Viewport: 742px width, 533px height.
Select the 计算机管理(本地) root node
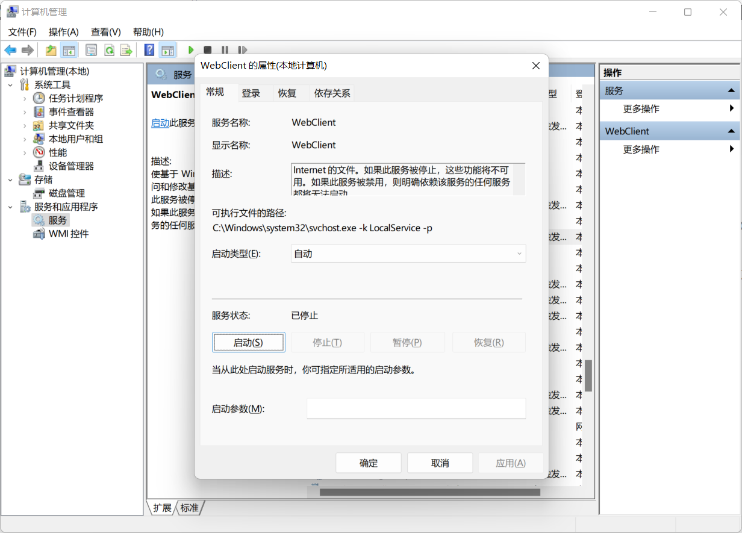tap(54, 71)
